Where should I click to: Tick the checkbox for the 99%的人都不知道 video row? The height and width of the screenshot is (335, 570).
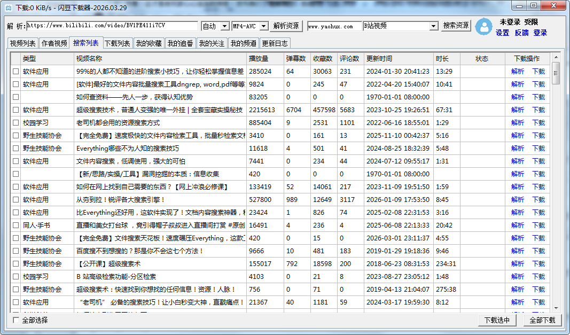tap(15, 71)
